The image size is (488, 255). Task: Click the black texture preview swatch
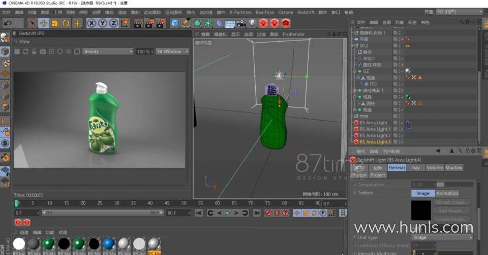click(421, 210)
